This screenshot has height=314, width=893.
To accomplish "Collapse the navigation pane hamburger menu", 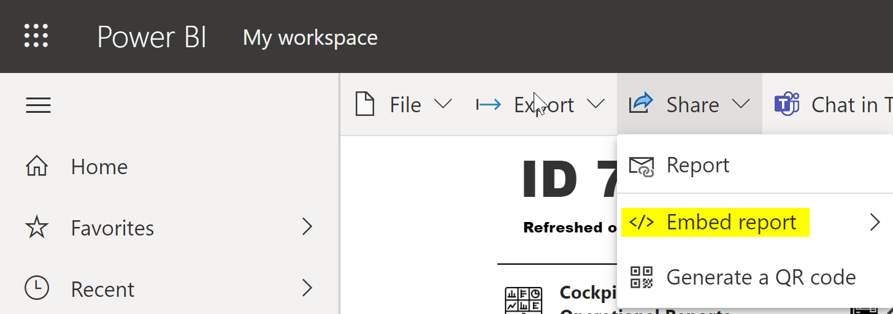I will coord(38,105).
